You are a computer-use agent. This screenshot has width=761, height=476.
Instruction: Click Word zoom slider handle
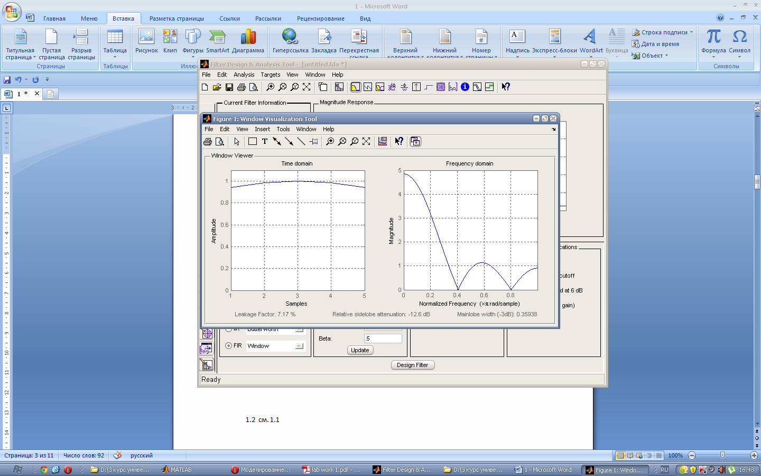click(722, 455)
